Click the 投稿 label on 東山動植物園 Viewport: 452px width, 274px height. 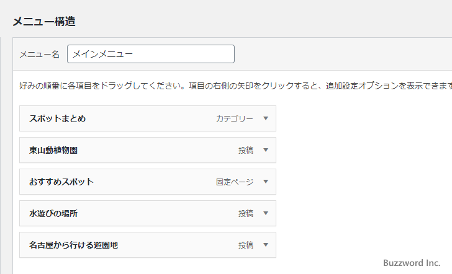246,150
